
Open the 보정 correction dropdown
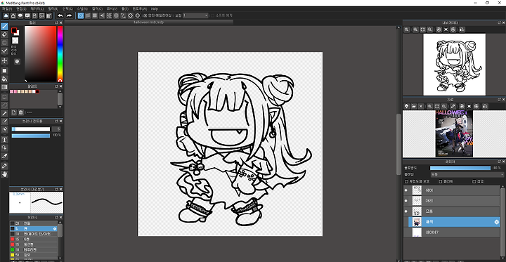tap(195, 15)
